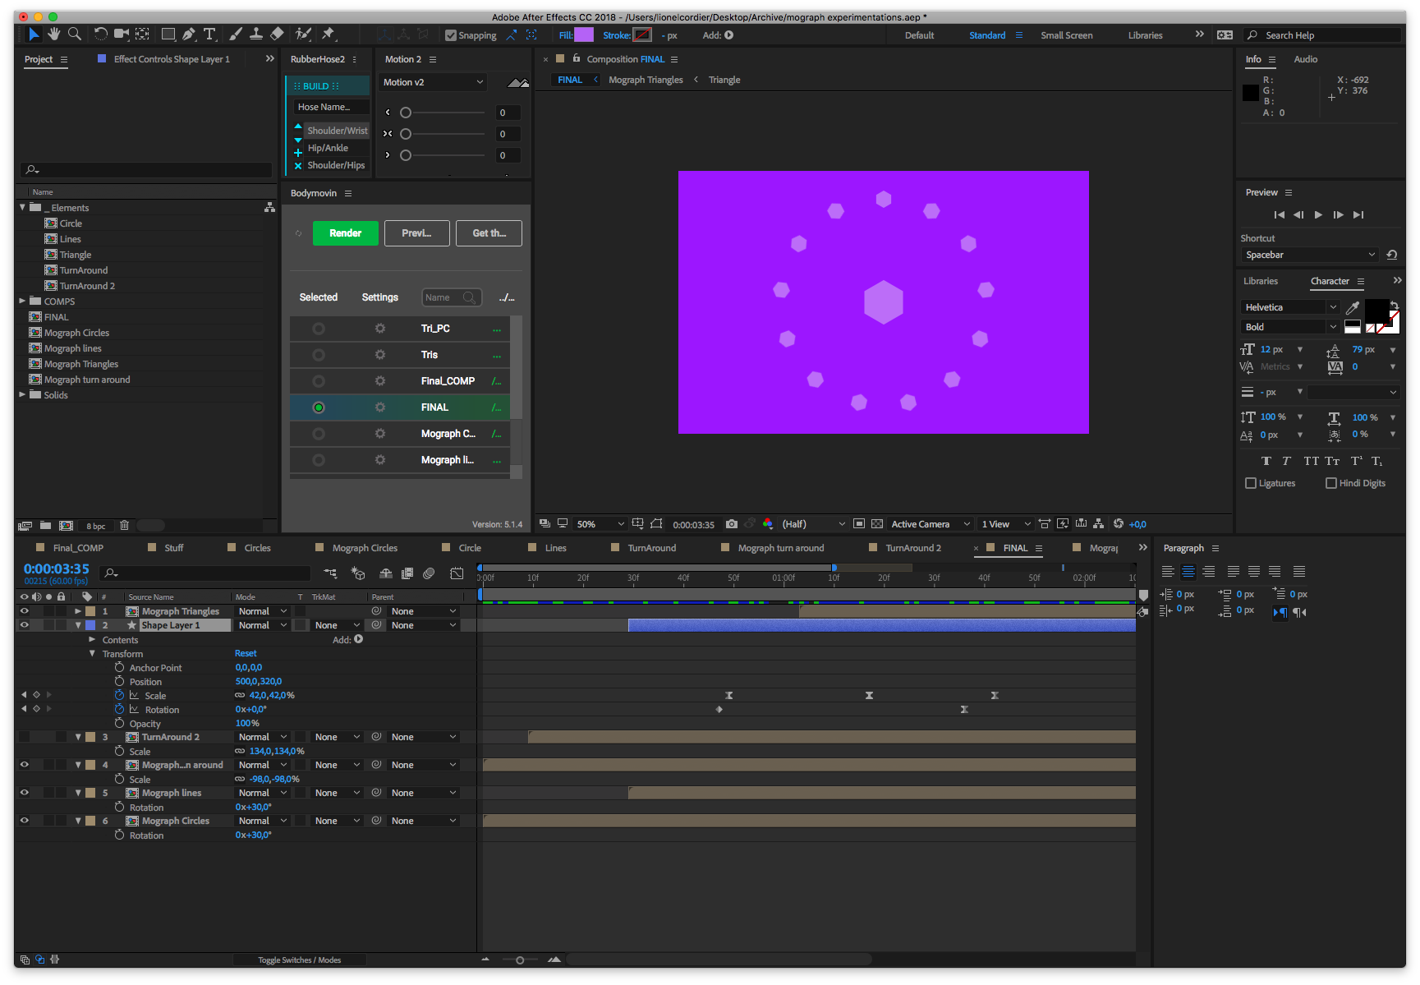Enable the Ligatures checkbox
Image resolution: width=1420 pixels, height=985 pixels.
click(1251, 483)
